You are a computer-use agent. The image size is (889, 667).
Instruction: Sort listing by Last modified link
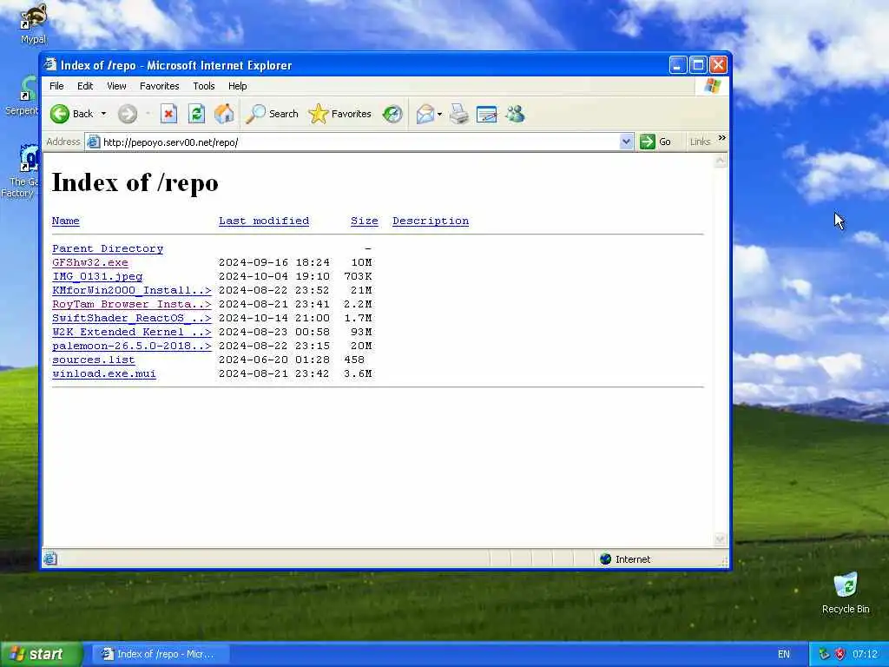[x=264, y=221]
